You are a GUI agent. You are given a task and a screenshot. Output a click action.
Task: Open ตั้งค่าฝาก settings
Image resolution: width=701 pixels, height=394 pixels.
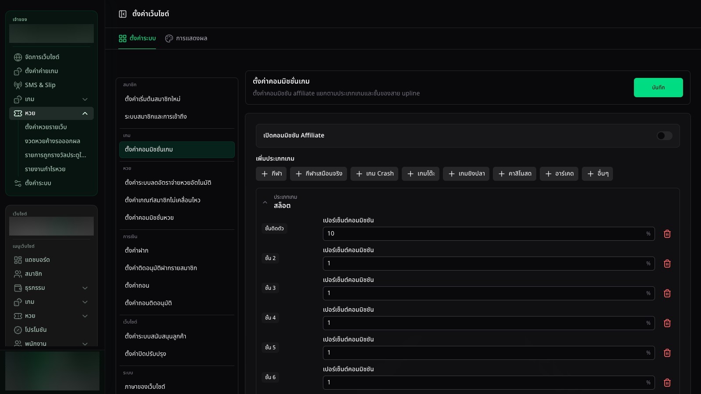[x=177, y=251]
